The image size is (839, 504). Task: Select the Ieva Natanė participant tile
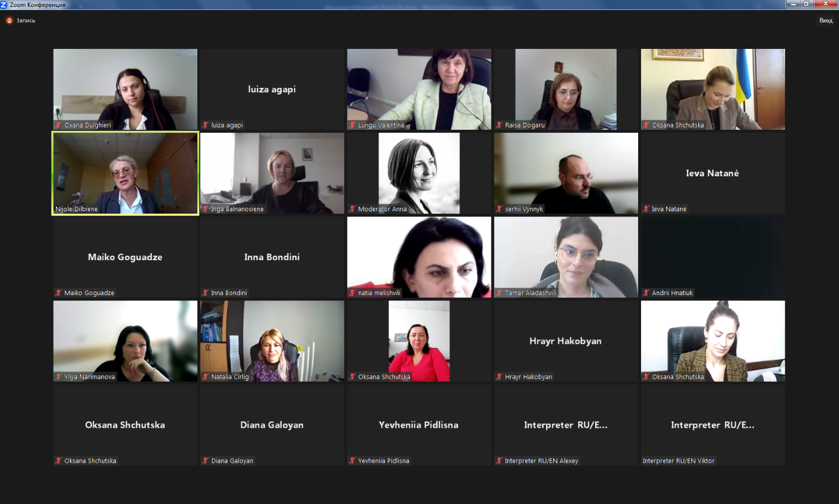(x=713, y=173)
